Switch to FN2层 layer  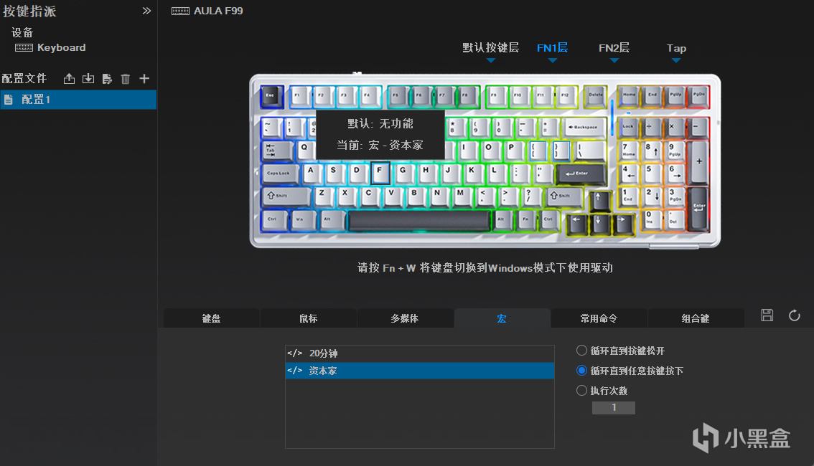[614, 48]
